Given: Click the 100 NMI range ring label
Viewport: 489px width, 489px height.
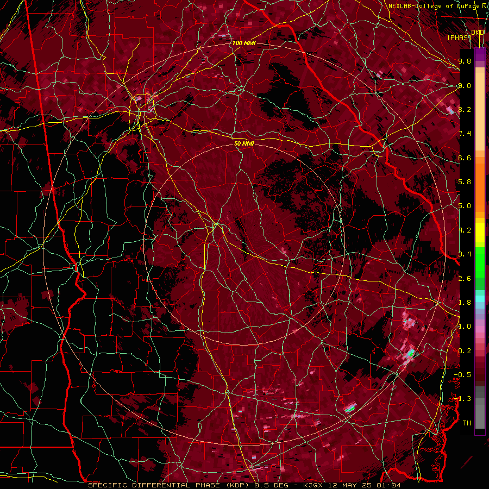Looking at the screenshot, I should click(x=244, y=43).
